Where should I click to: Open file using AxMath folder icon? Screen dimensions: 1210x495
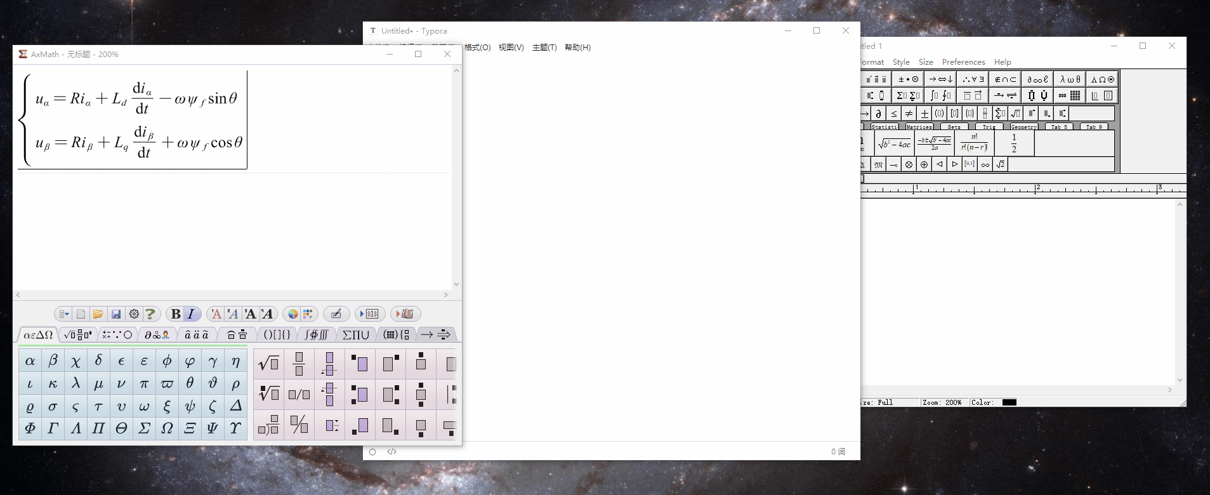coord(98,314)
